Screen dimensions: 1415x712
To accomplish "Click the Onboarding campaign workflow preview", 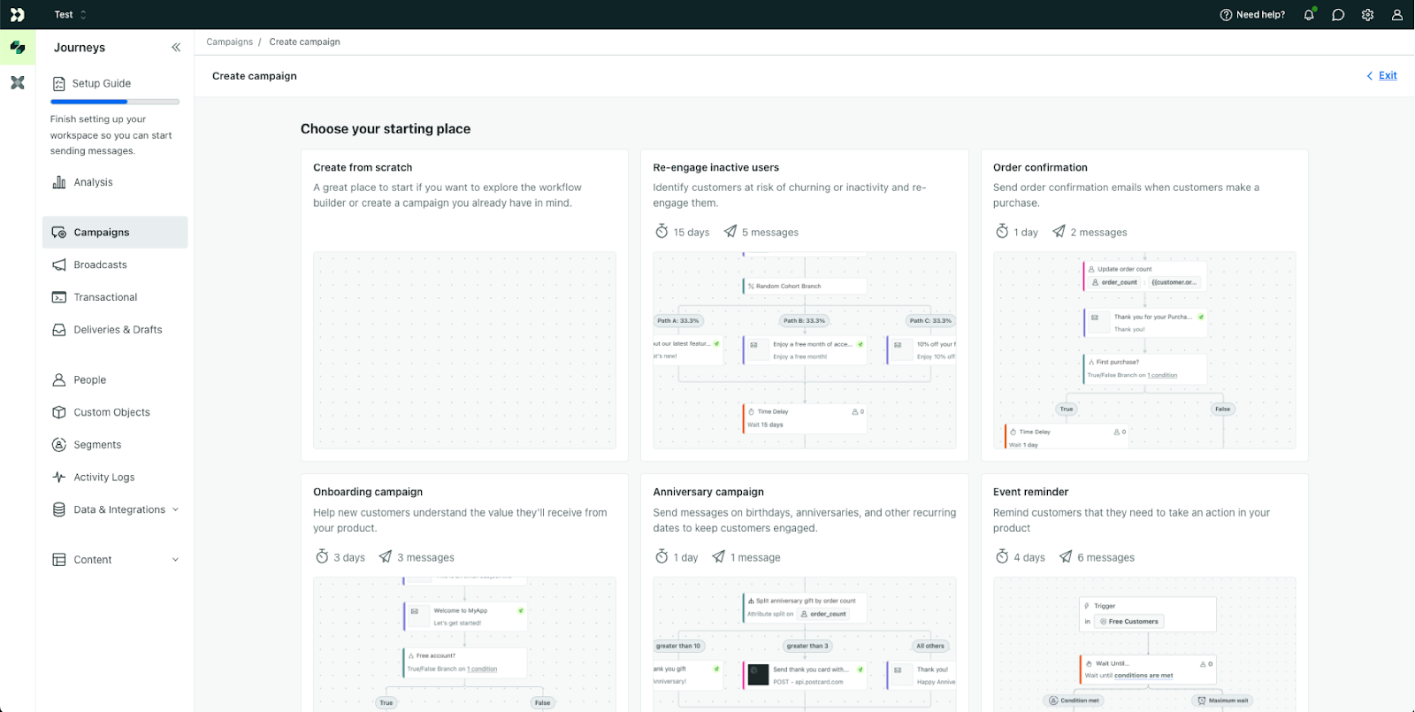I will (464, 644).
